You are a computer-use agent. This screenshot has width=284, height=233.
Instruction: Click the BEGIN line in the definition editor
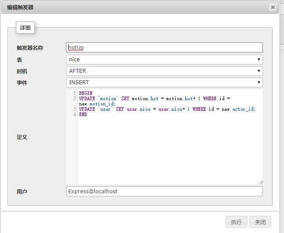(x=86, y=93)
